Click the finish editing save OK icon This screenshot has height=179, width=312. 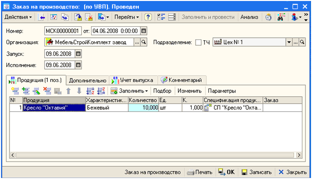pos(58,91)
